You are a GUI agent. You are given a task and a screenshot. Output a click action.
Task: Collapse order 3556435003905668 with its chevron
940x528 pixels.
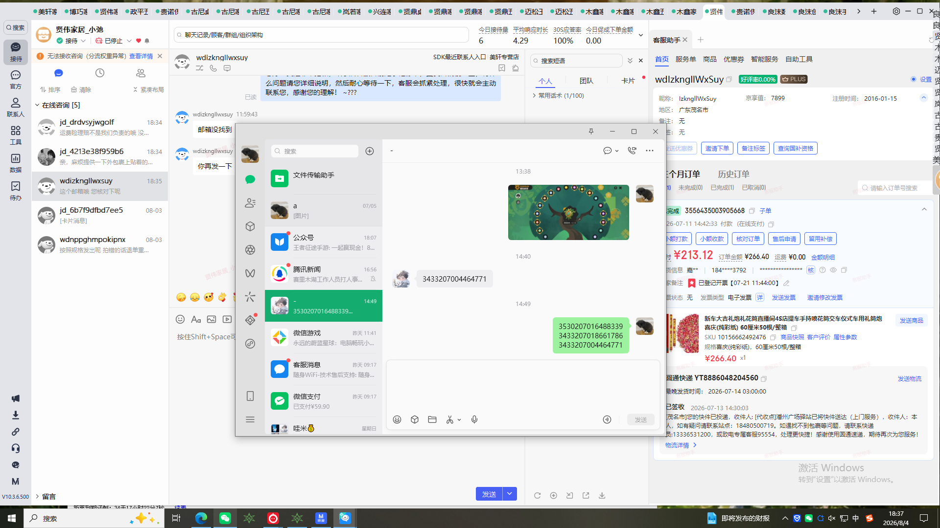click(924, 210)
